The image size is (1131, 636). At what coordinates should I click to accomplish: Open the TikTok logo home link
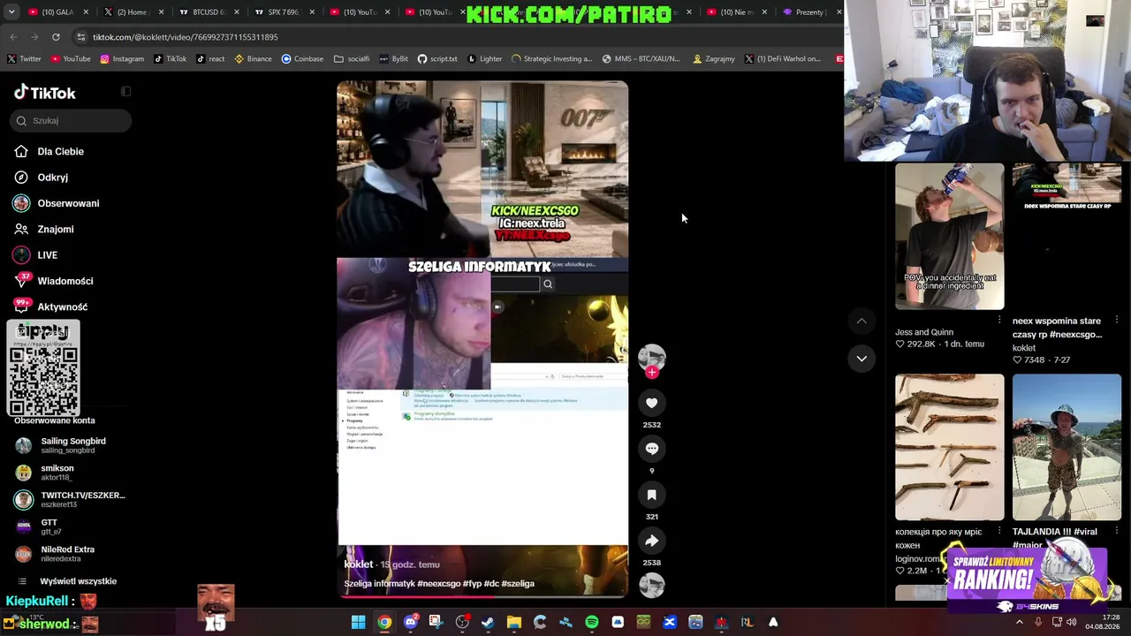tap(45, 93)
